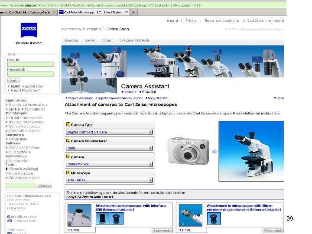
Task: Focus the sidebar search field
Action: tap(21, 185)
